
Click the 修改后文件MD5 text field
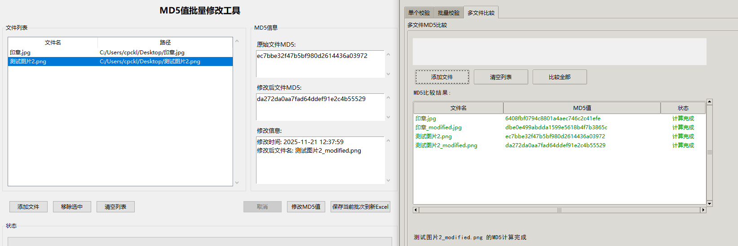tap(320, 107)
